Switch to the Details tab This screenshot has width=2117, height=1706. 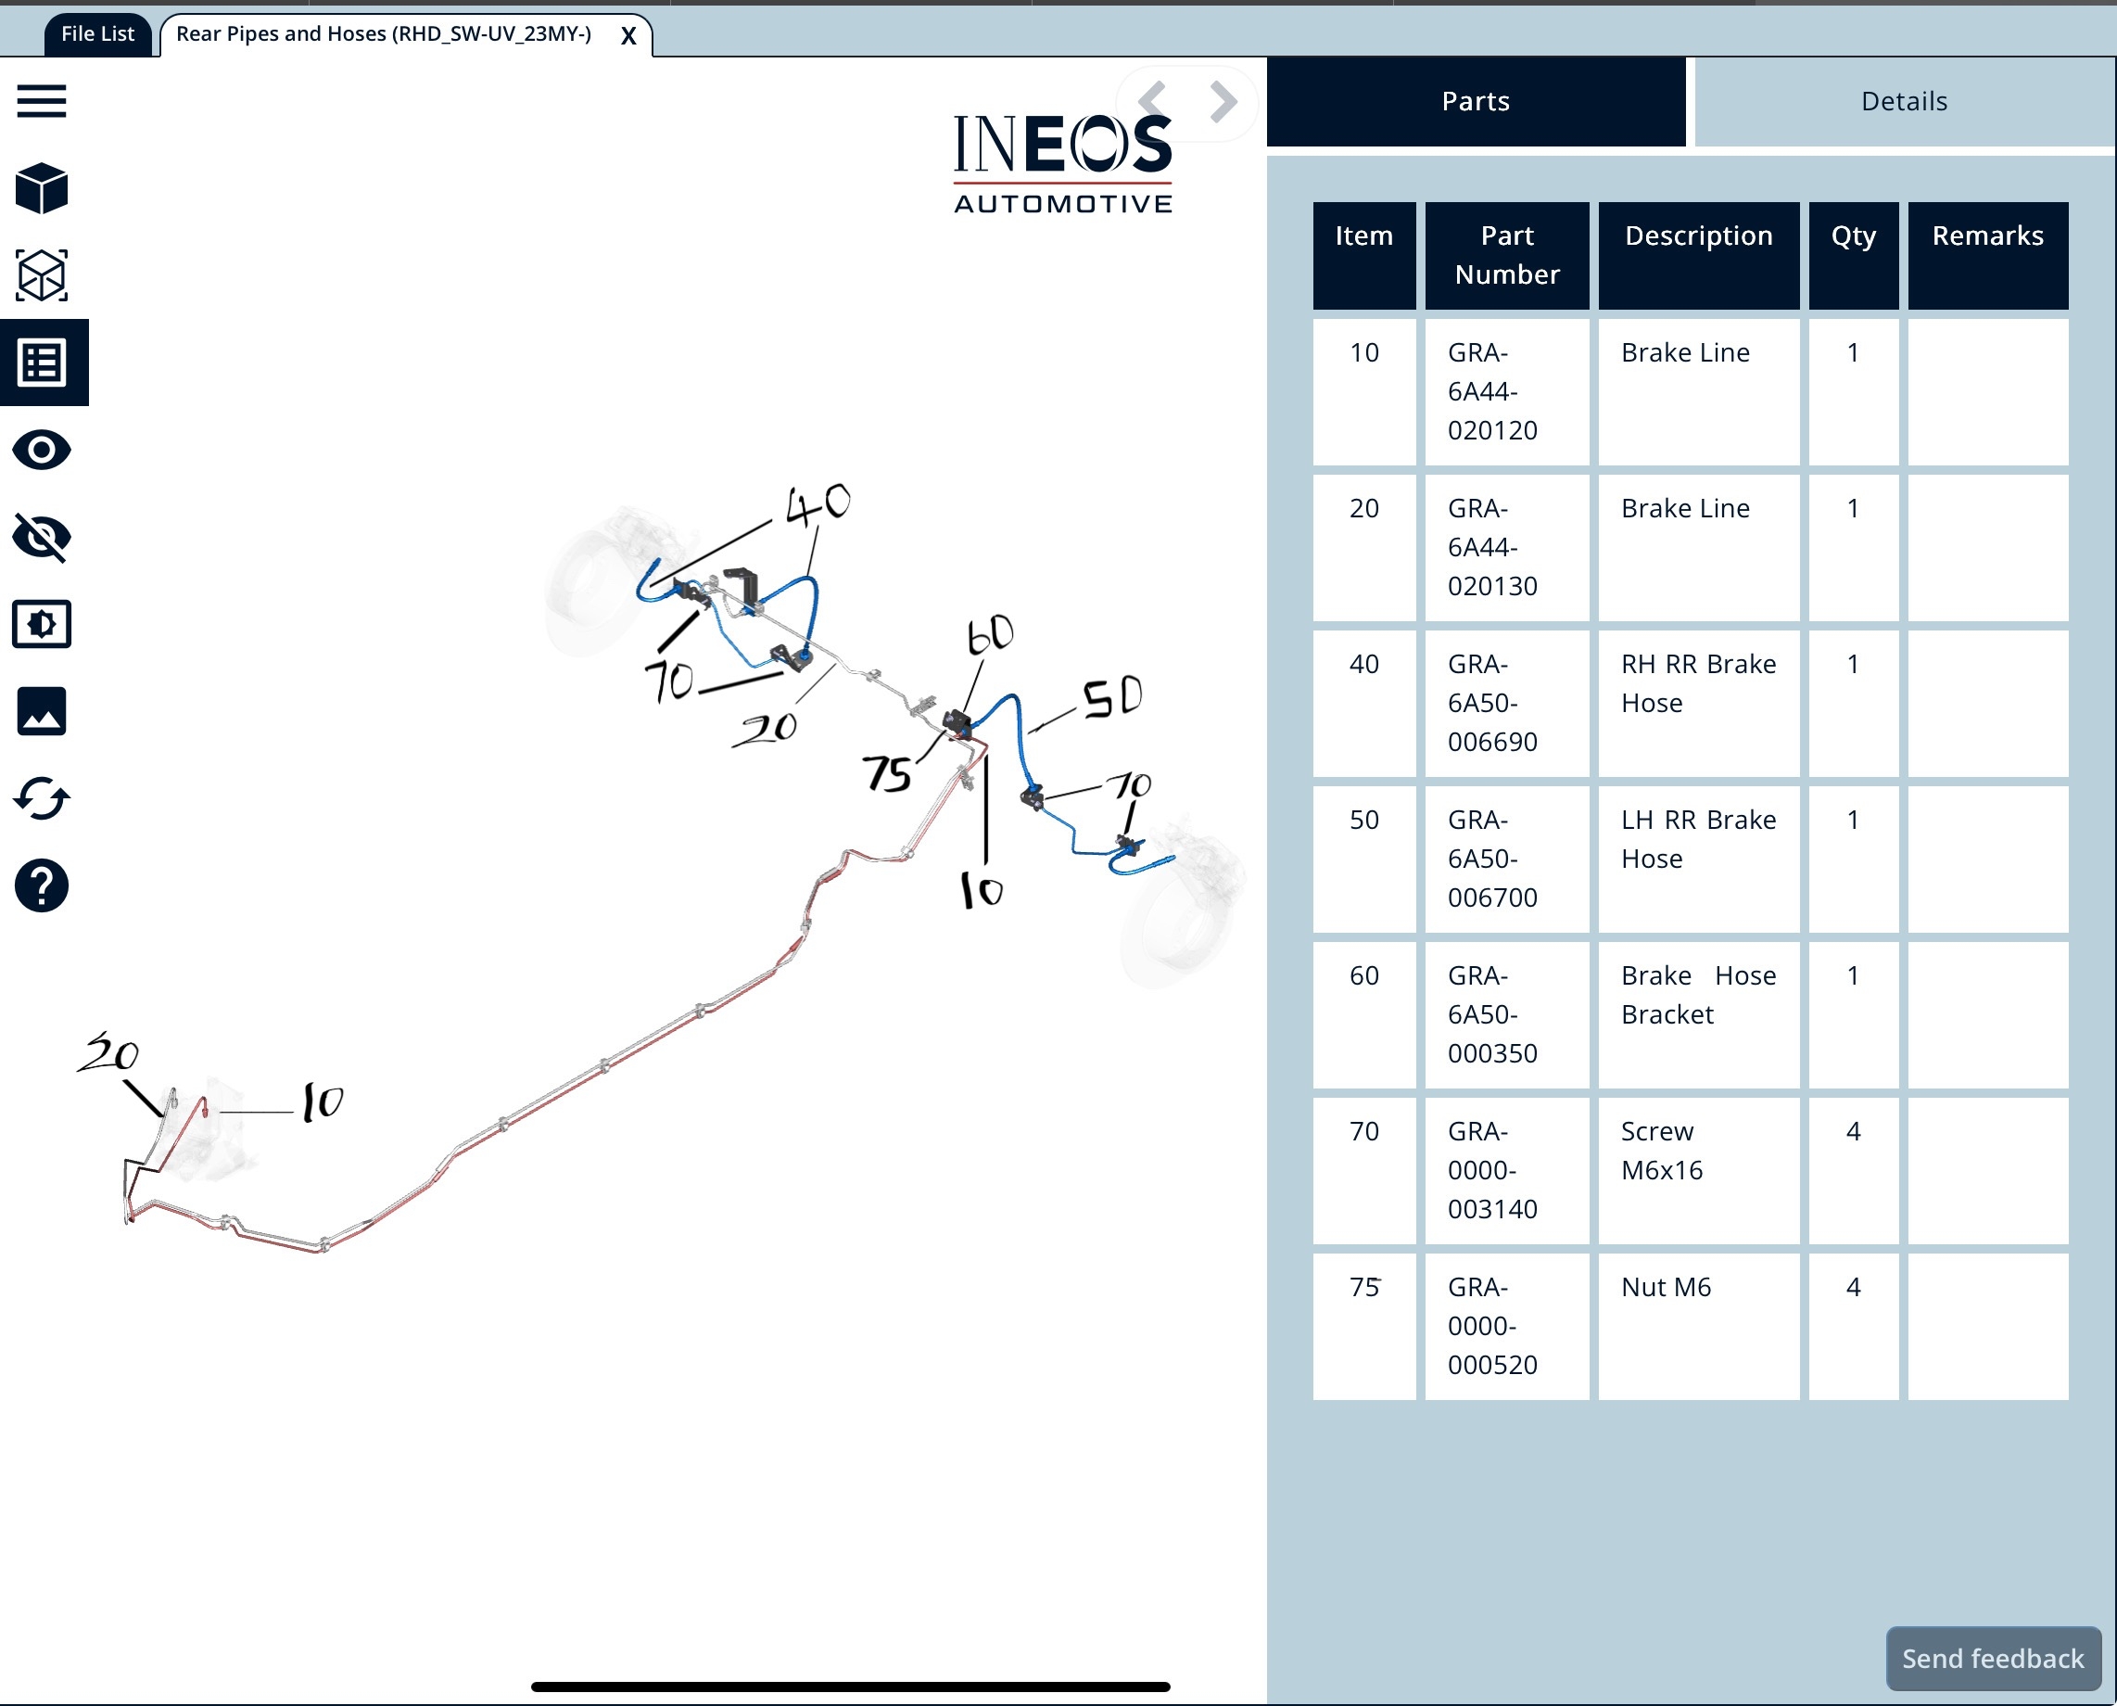1903,102
